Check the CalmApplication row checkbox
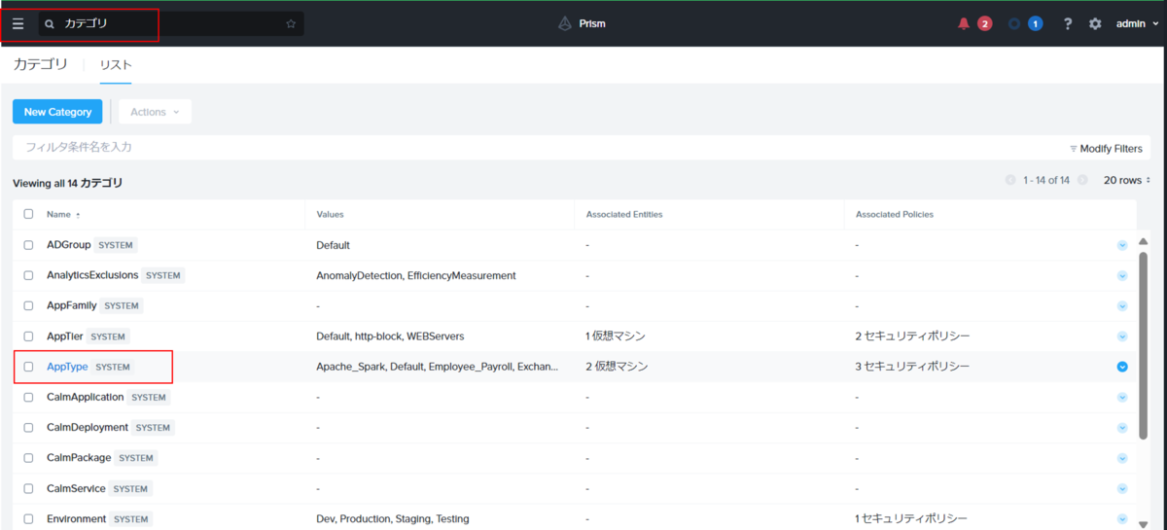The width and height of the screenshot is (1167, 530). 29,397
